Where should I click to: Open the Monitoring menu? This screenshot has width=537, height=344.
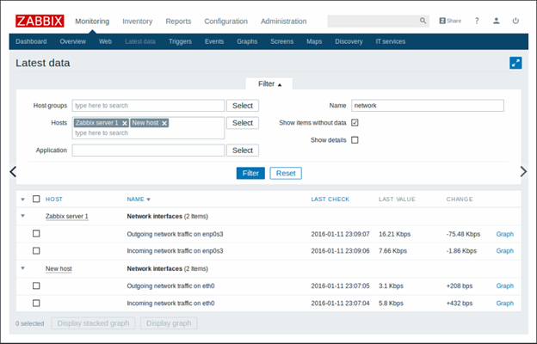point(92,21)
